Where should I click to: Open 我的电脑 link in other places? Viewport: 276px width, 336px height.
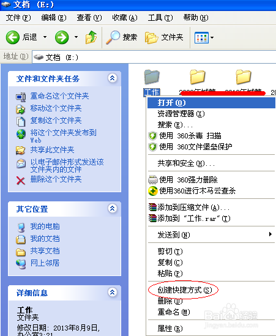pos(45,226)
